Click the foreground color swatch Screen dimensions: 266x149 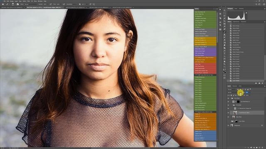click(x=224, y=71)
